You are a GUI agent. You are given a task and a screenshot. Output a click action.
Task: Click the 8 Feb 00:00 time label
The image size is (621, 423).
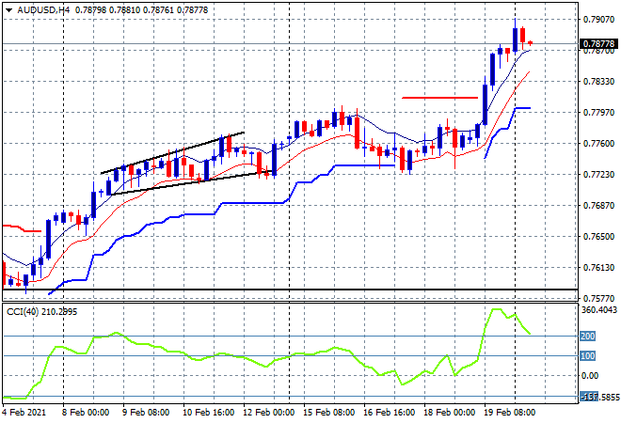[86, 413]
